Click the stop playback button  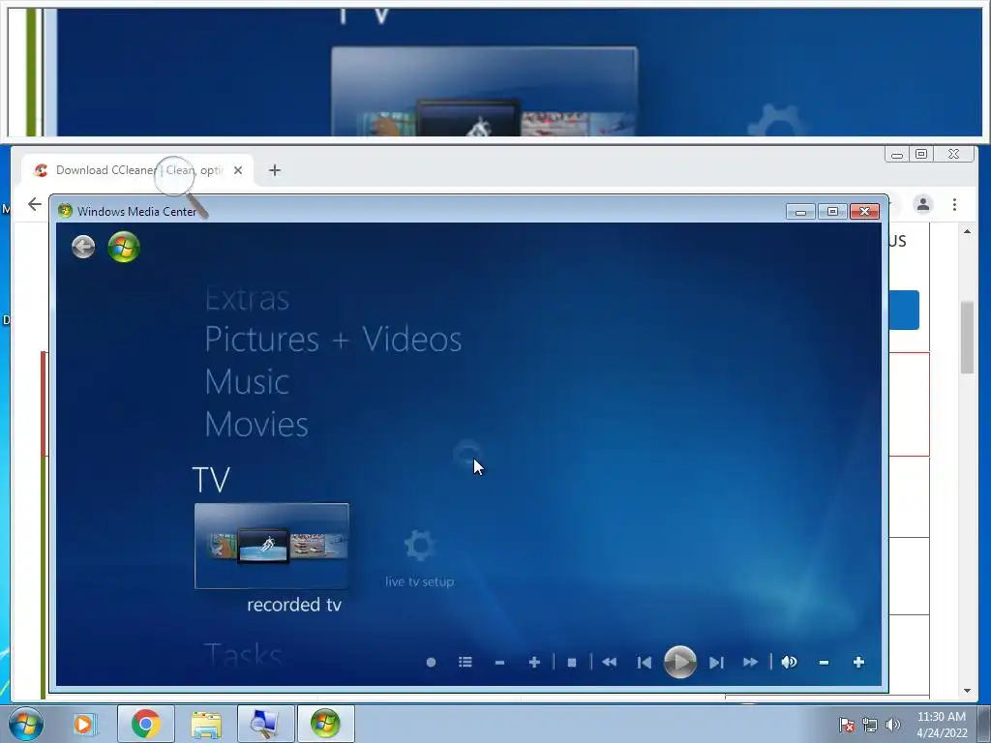pyautogui.click(x=572, y=662)
